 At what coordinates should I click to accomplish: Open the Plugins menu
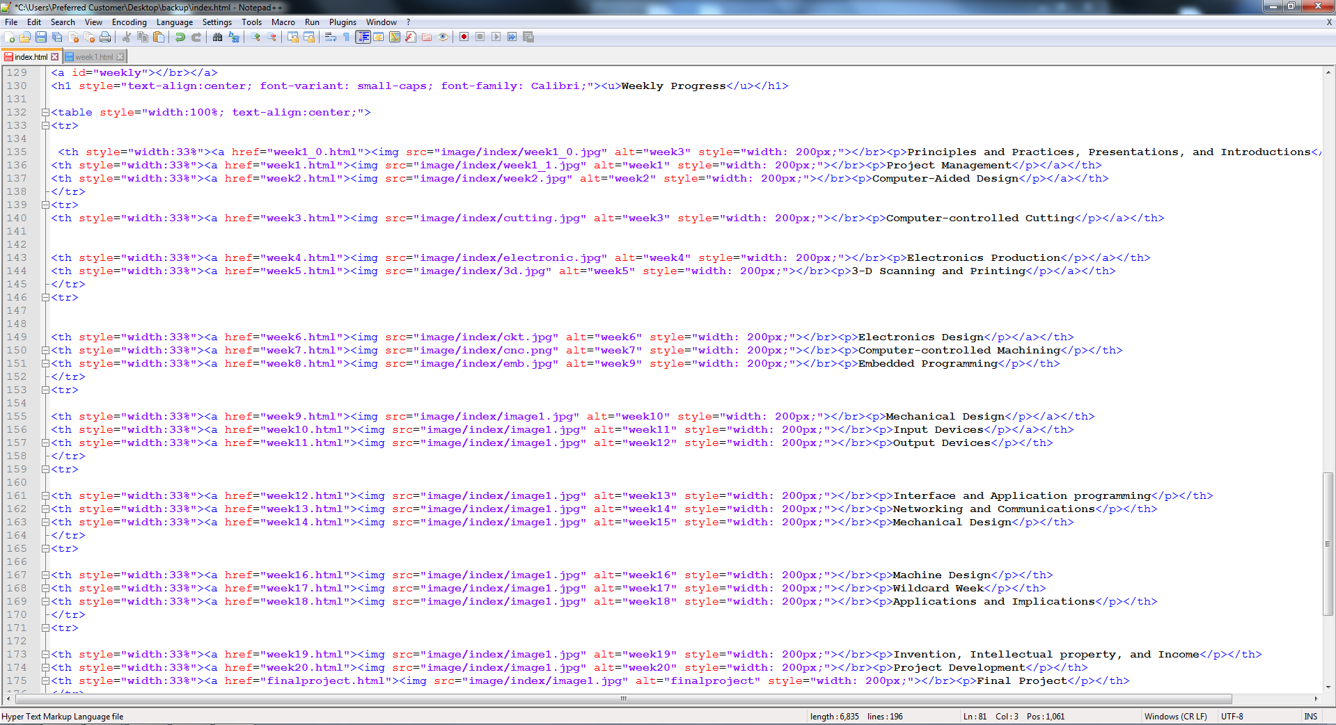click(343, 22)
